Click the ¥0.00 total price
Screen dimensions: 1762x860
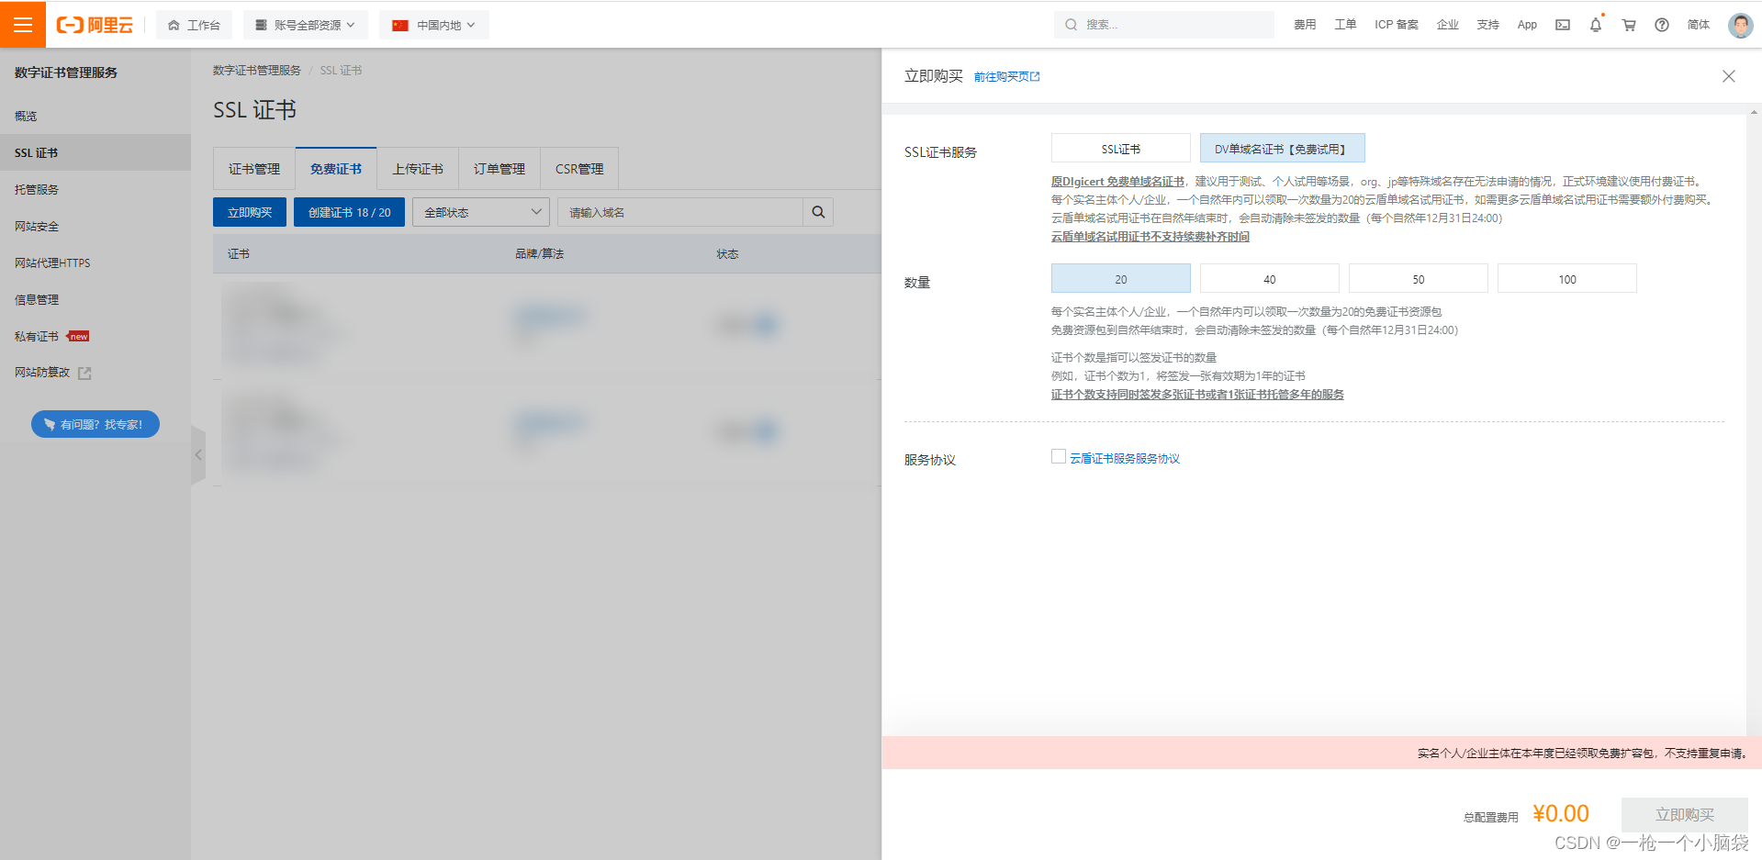tap(1561, 813)
